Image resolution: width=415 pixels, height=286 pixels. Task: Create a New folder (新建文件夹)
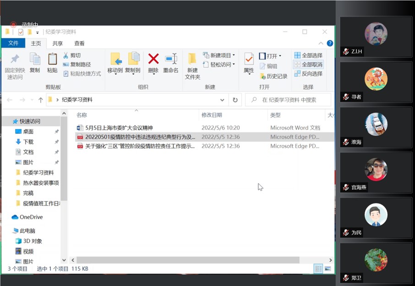pyautogui.click(x=192, y=66)
